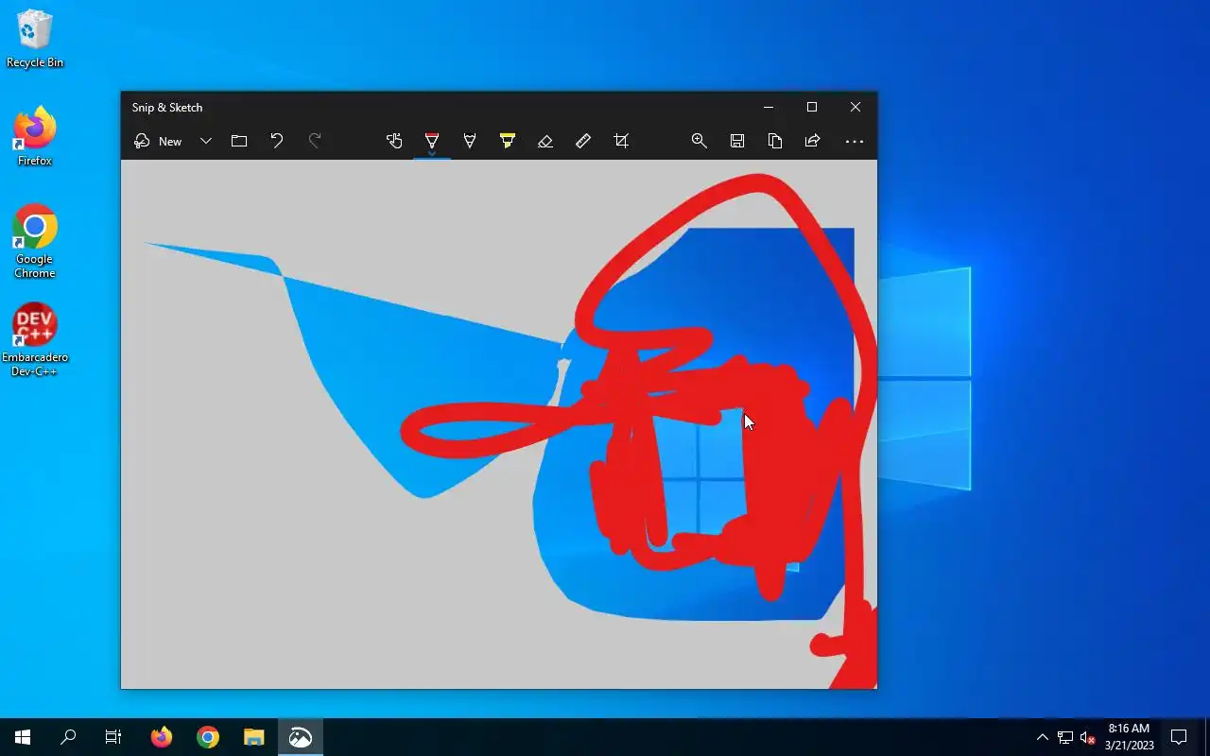The height and width of the screenshot is (756, 1210).
Task: Choose the Eraser tool
Action: [x=545, y=141]
